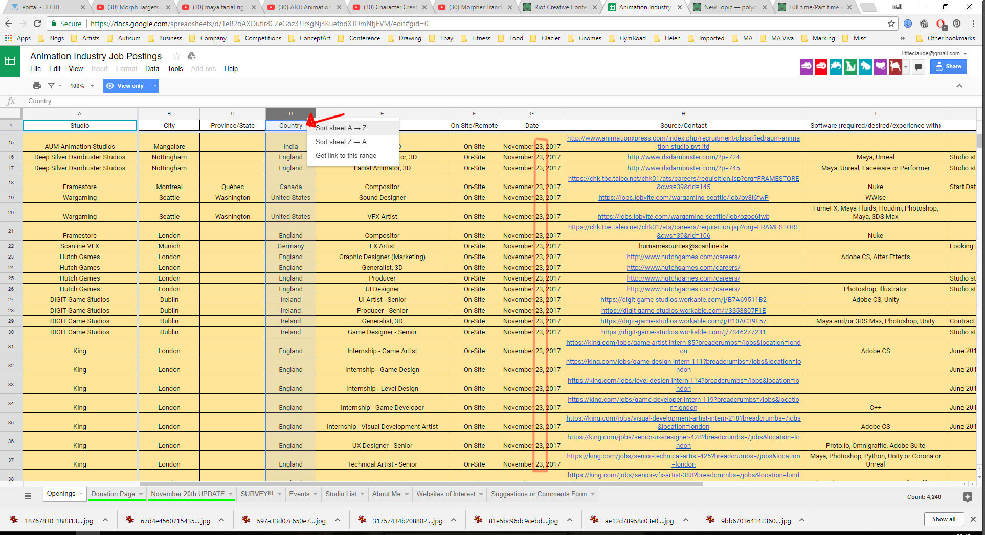
Task: Click the Explore icon at bottom right
Action: 967,497
